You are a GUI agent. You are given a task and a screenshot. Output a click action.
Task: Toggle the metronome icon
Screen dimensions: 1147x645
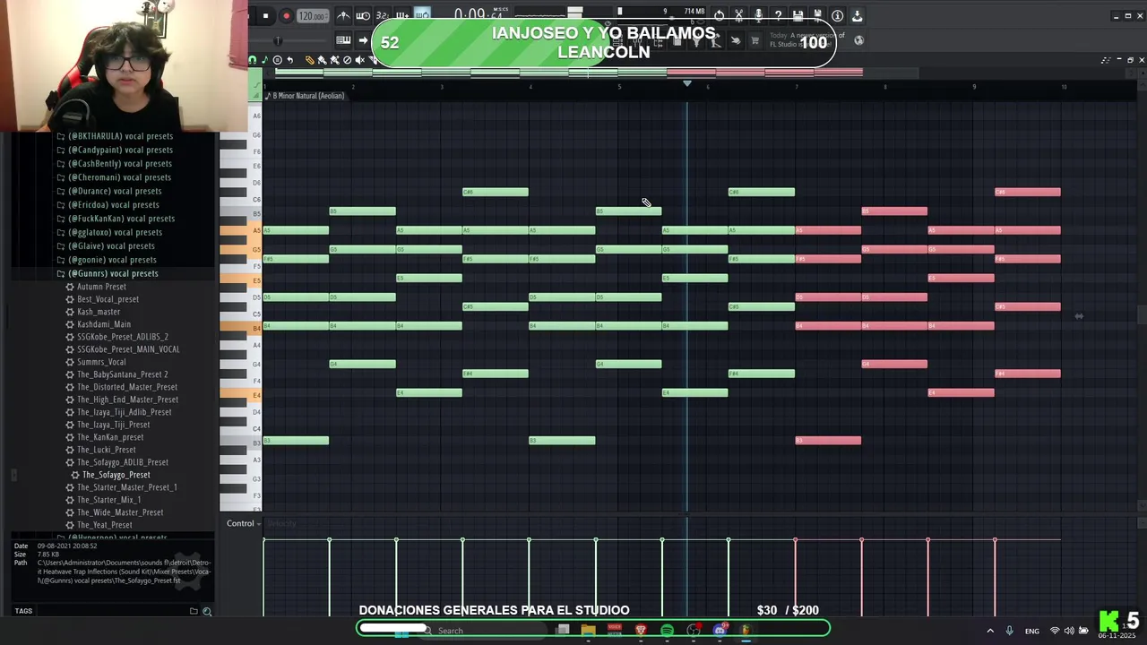(x=343, y=16)
